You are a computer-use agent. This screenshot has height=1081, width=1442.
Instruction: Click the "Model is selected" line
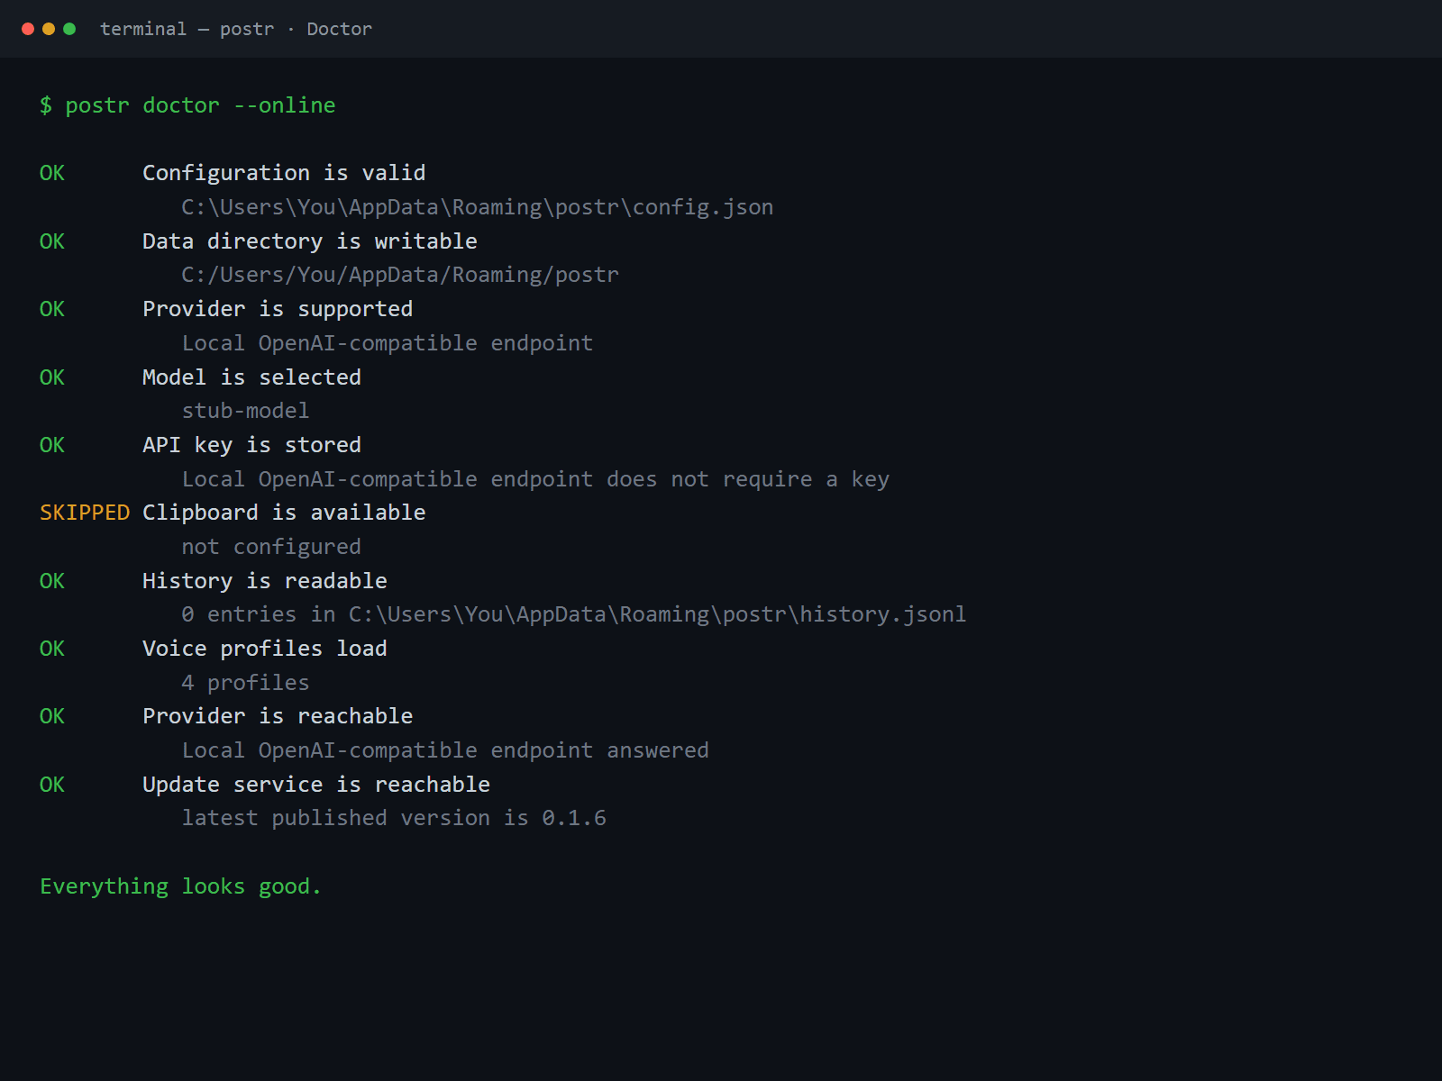point(251,377)
